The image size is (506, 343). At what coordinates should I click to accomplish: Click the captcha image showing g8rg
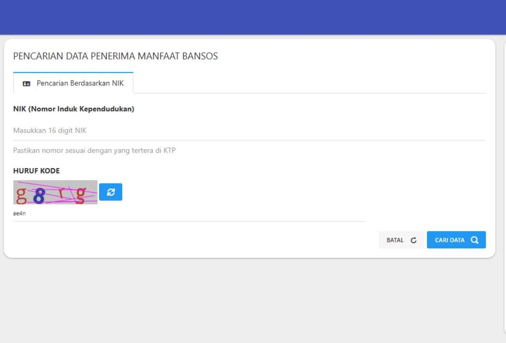[55, 192]
